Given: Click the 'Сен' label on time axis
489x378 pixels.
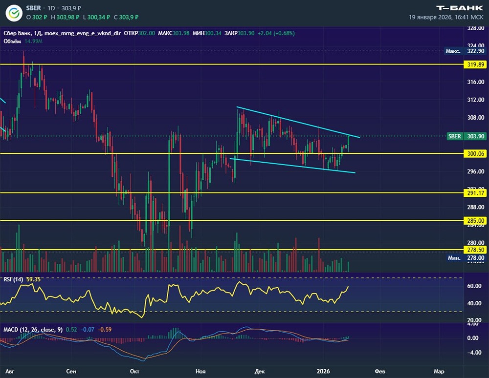Looking at the screenshot, I should [x=71, y=371].
